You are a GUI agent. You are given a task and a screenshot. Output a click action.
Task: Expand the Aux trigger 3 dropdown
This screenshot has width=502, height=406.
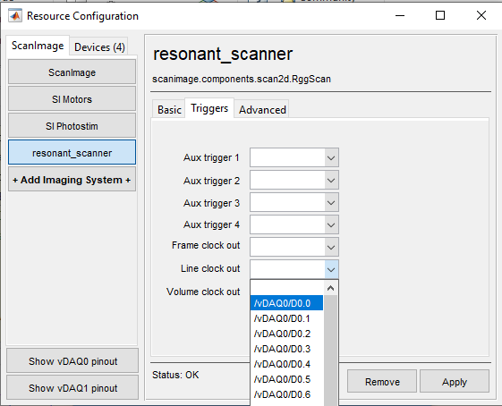pyautogui.click(x=331, y=202)
